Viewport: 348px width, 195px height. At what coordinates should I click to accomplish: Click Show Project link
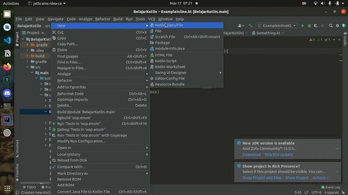[297, 178]
